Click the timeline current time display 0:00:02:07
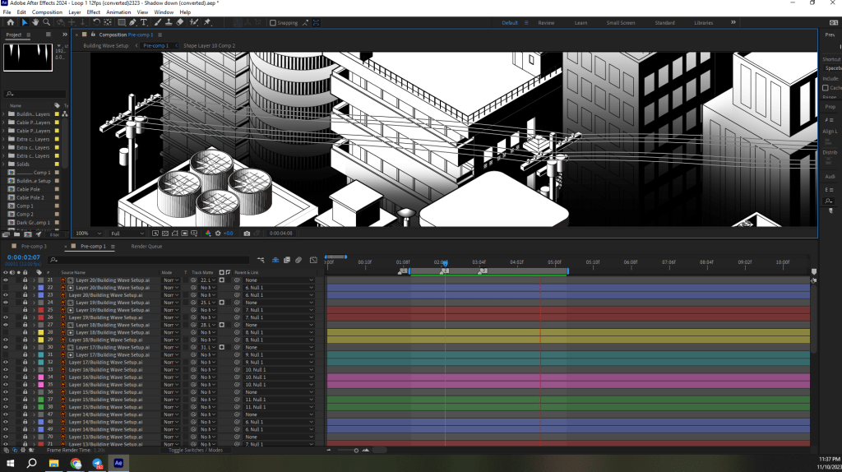 (x=25, y=258)
